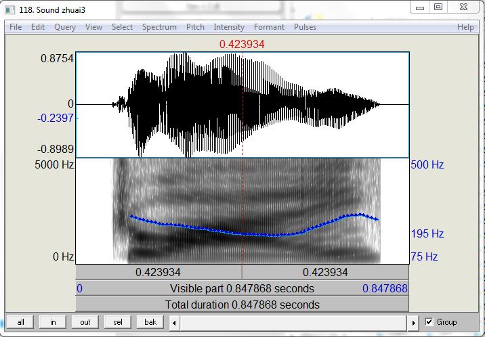Viewport: 485px width, 337px height.
Task: Open the Edit menu
Action: coord(38,27)
